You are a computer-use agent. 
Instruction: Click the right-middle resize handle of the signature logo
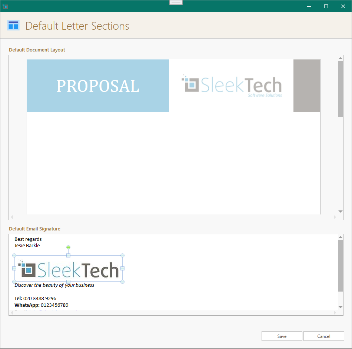[122, 269]
